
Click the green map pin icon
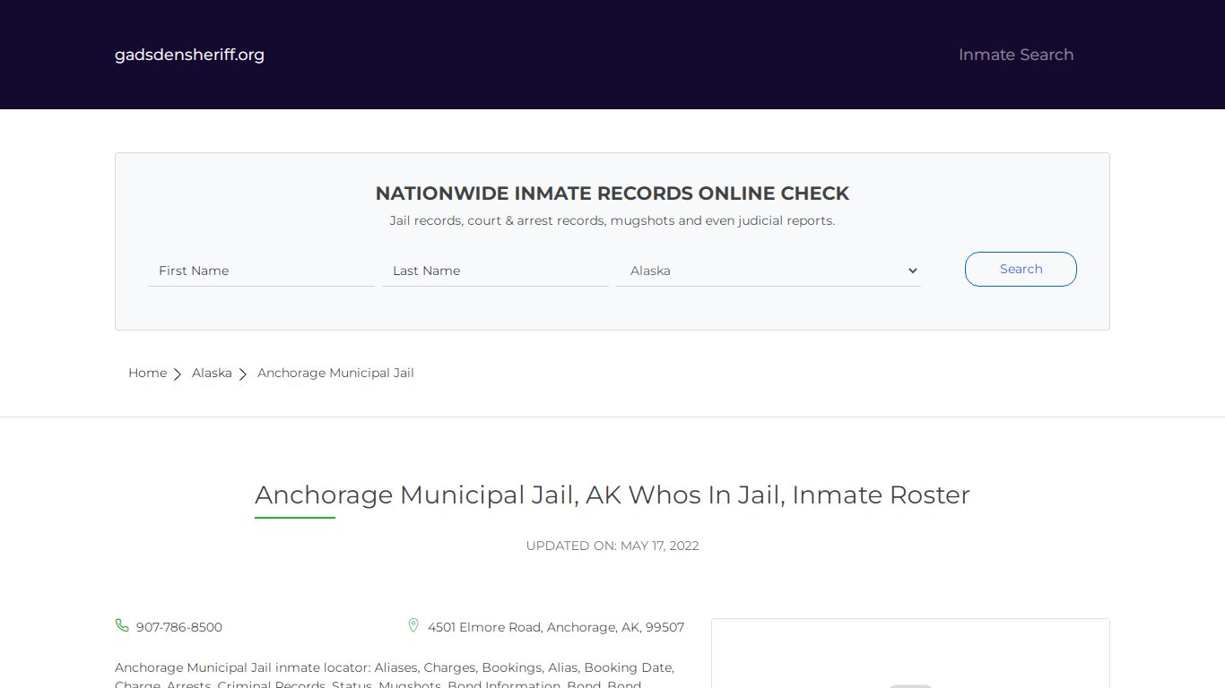[x=413, y=625]
